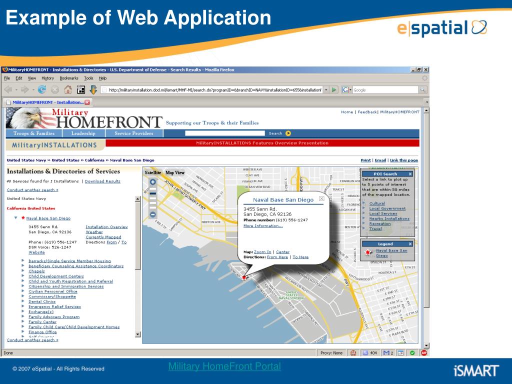Expand Barracks/Single Service Member Housing arrow

23,260
